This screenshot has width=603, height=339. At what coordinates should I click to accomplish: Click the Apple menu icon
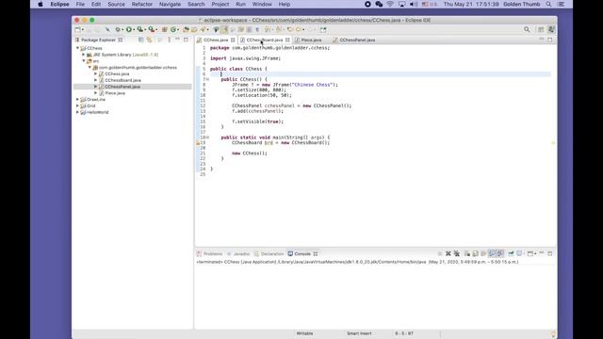[x=41, y=4]
